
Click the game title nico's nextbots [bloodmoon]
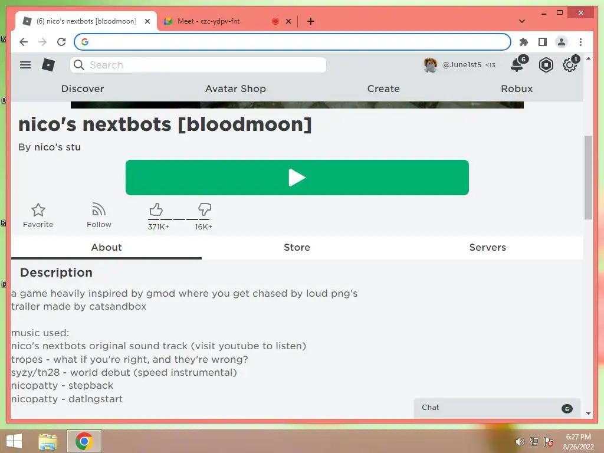click(x=165, y=124)
